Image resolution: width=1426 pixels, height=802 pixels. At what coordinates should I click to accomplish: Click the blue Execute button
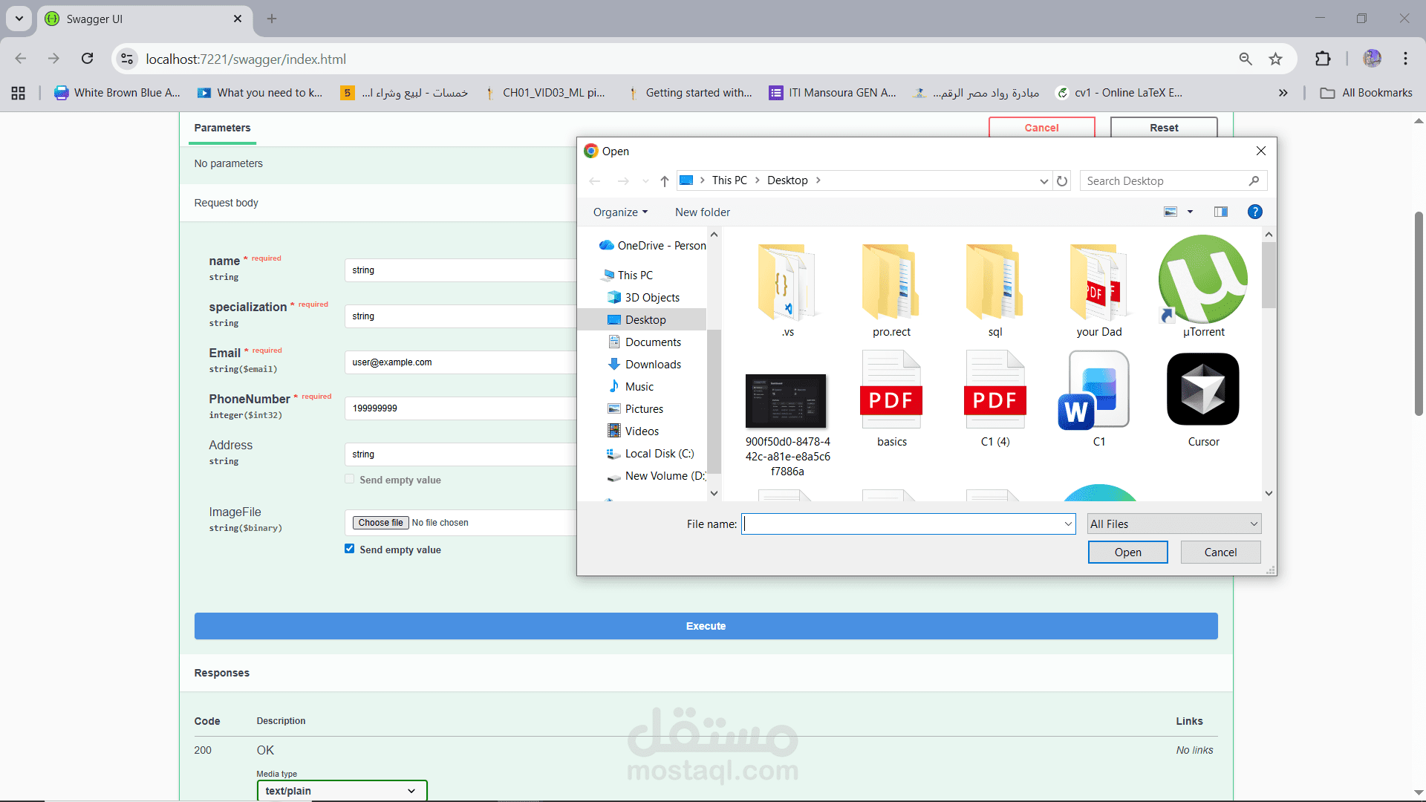(x=706, y=626)
